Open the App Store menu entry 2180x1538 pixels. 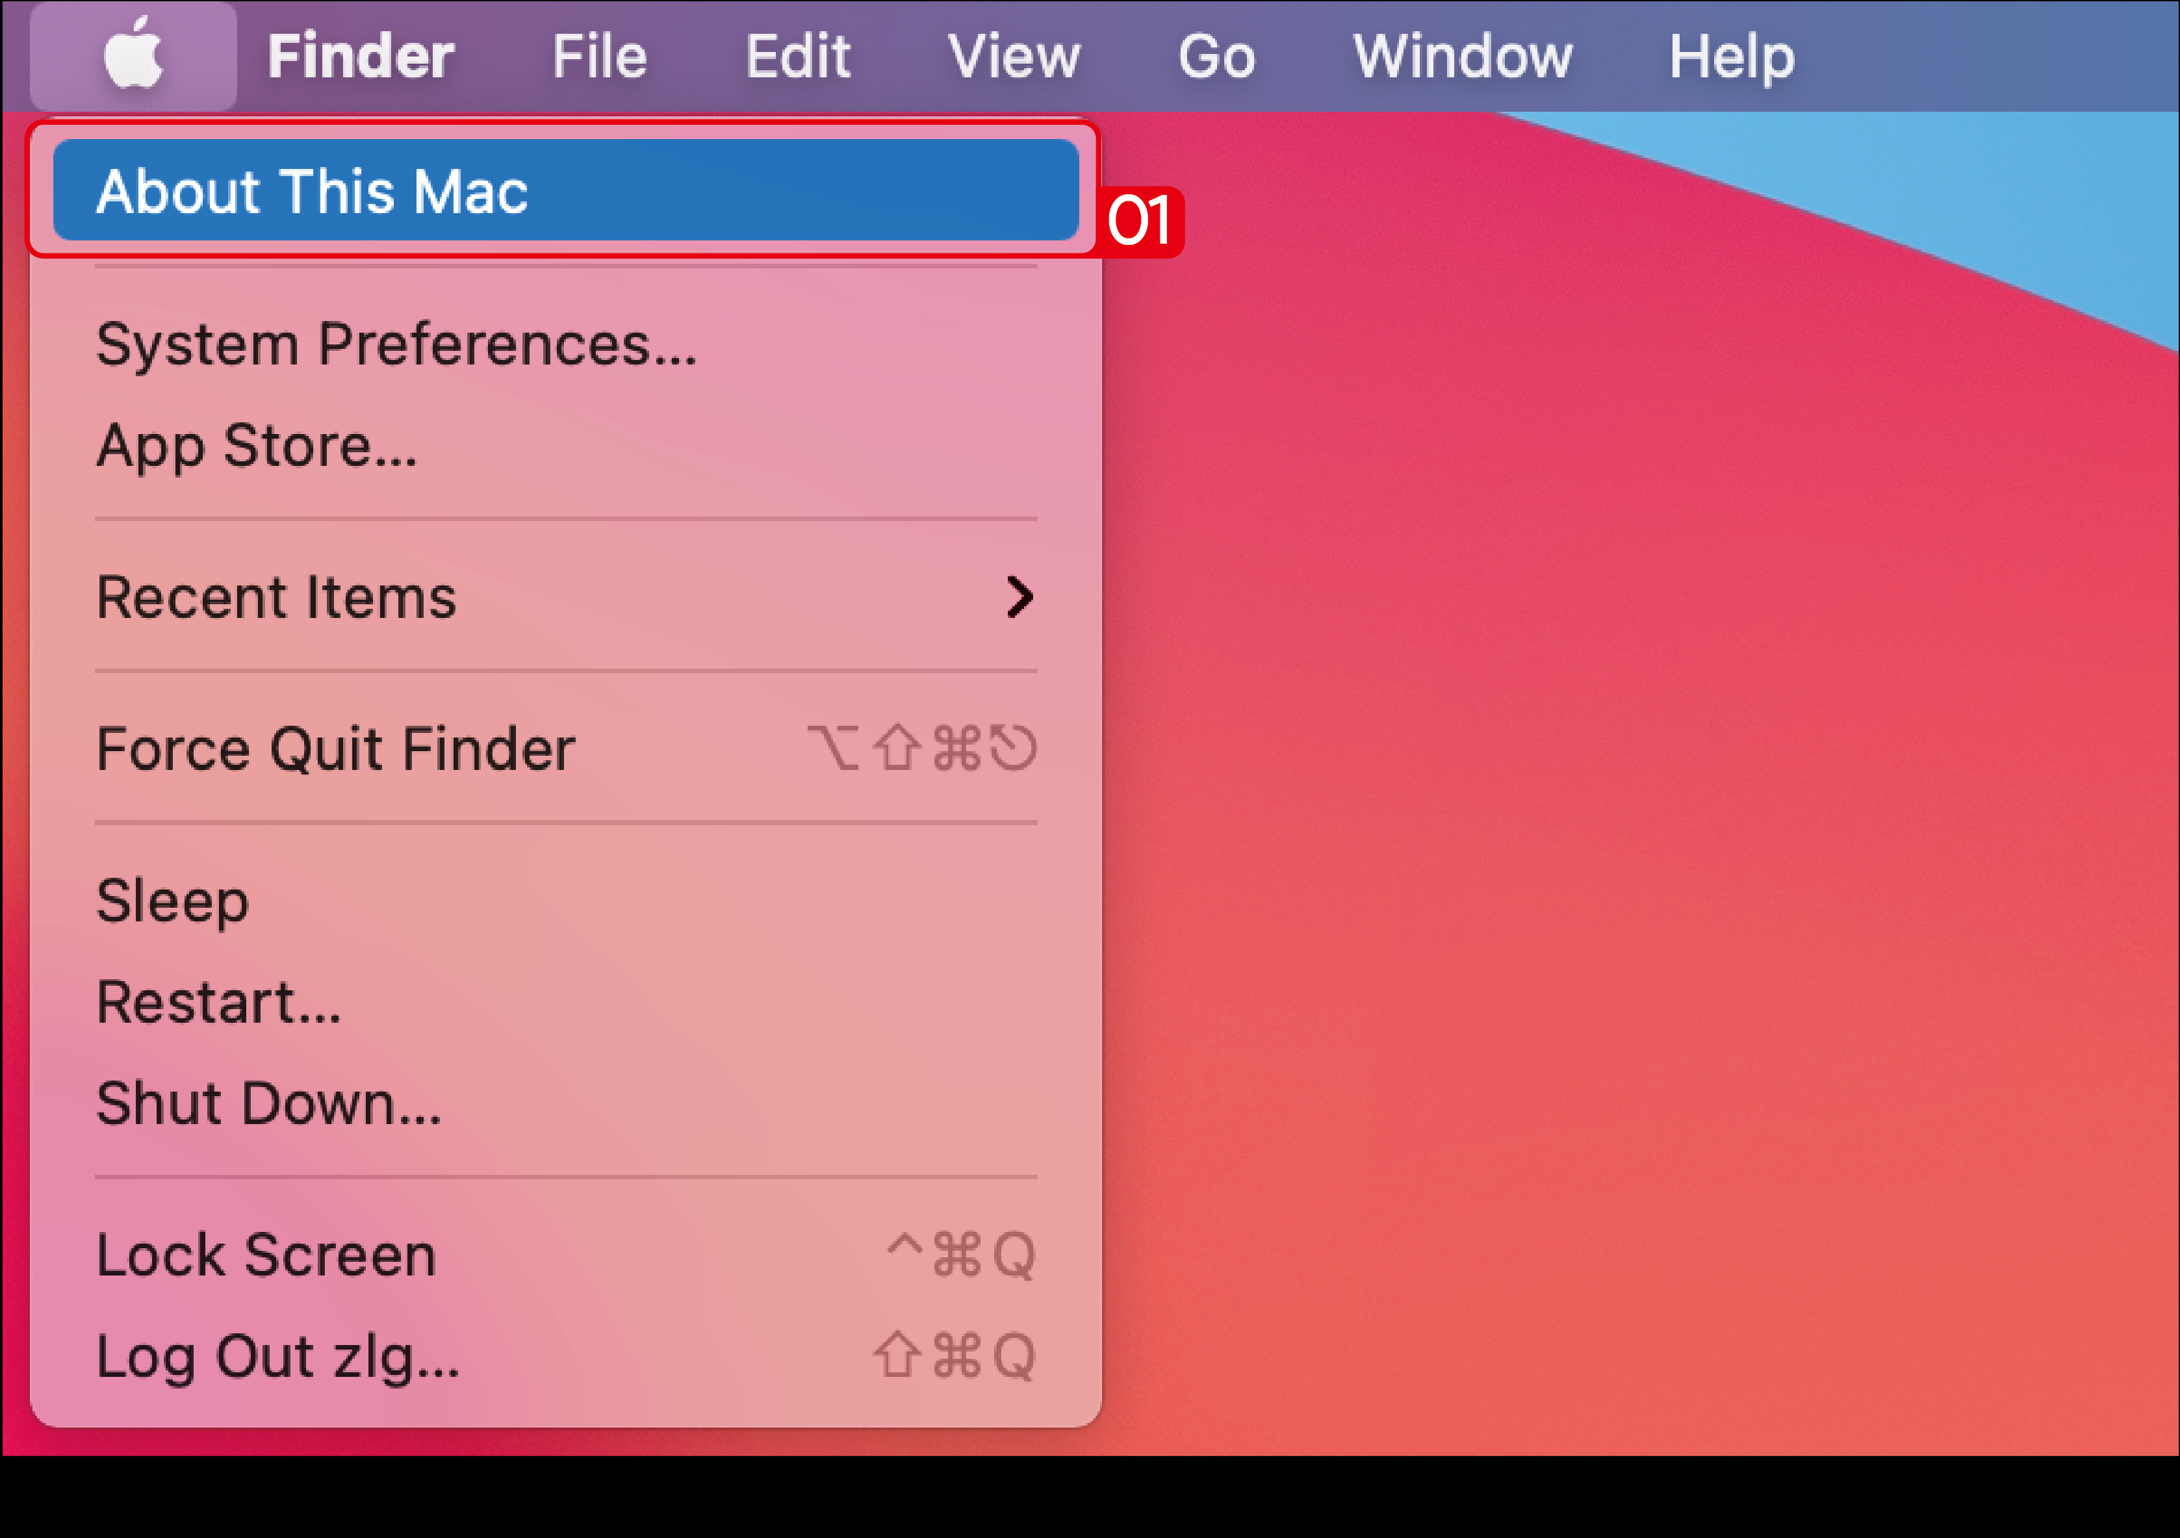click(257, 445)
